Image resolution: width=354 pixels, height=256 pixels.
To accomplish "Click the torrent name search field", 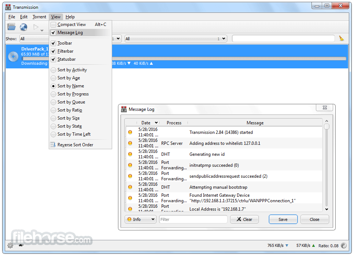I will [x=283, y=38].
